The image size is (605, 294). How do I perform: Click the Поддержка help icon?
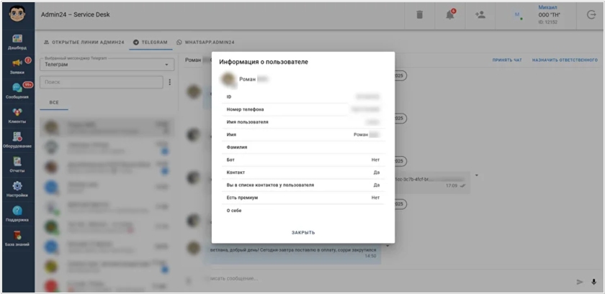click(x=17, y=211)
